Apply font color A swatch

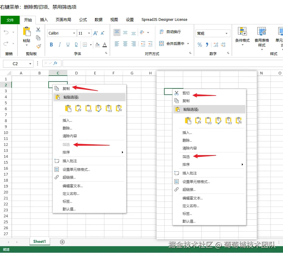(105, 45)
